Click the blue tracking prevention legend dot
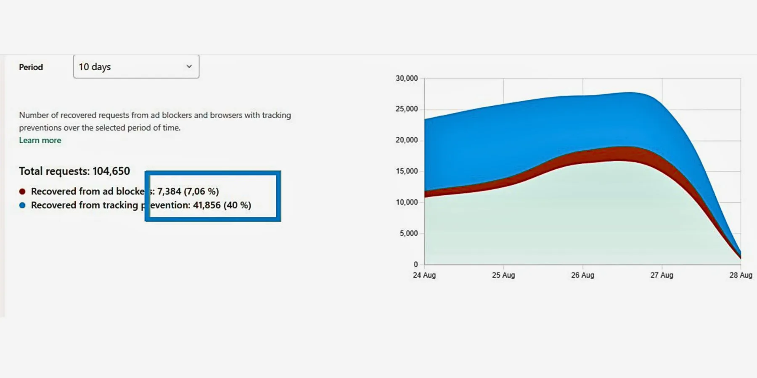This screenshot has height=378, width=757. (21, 205)
